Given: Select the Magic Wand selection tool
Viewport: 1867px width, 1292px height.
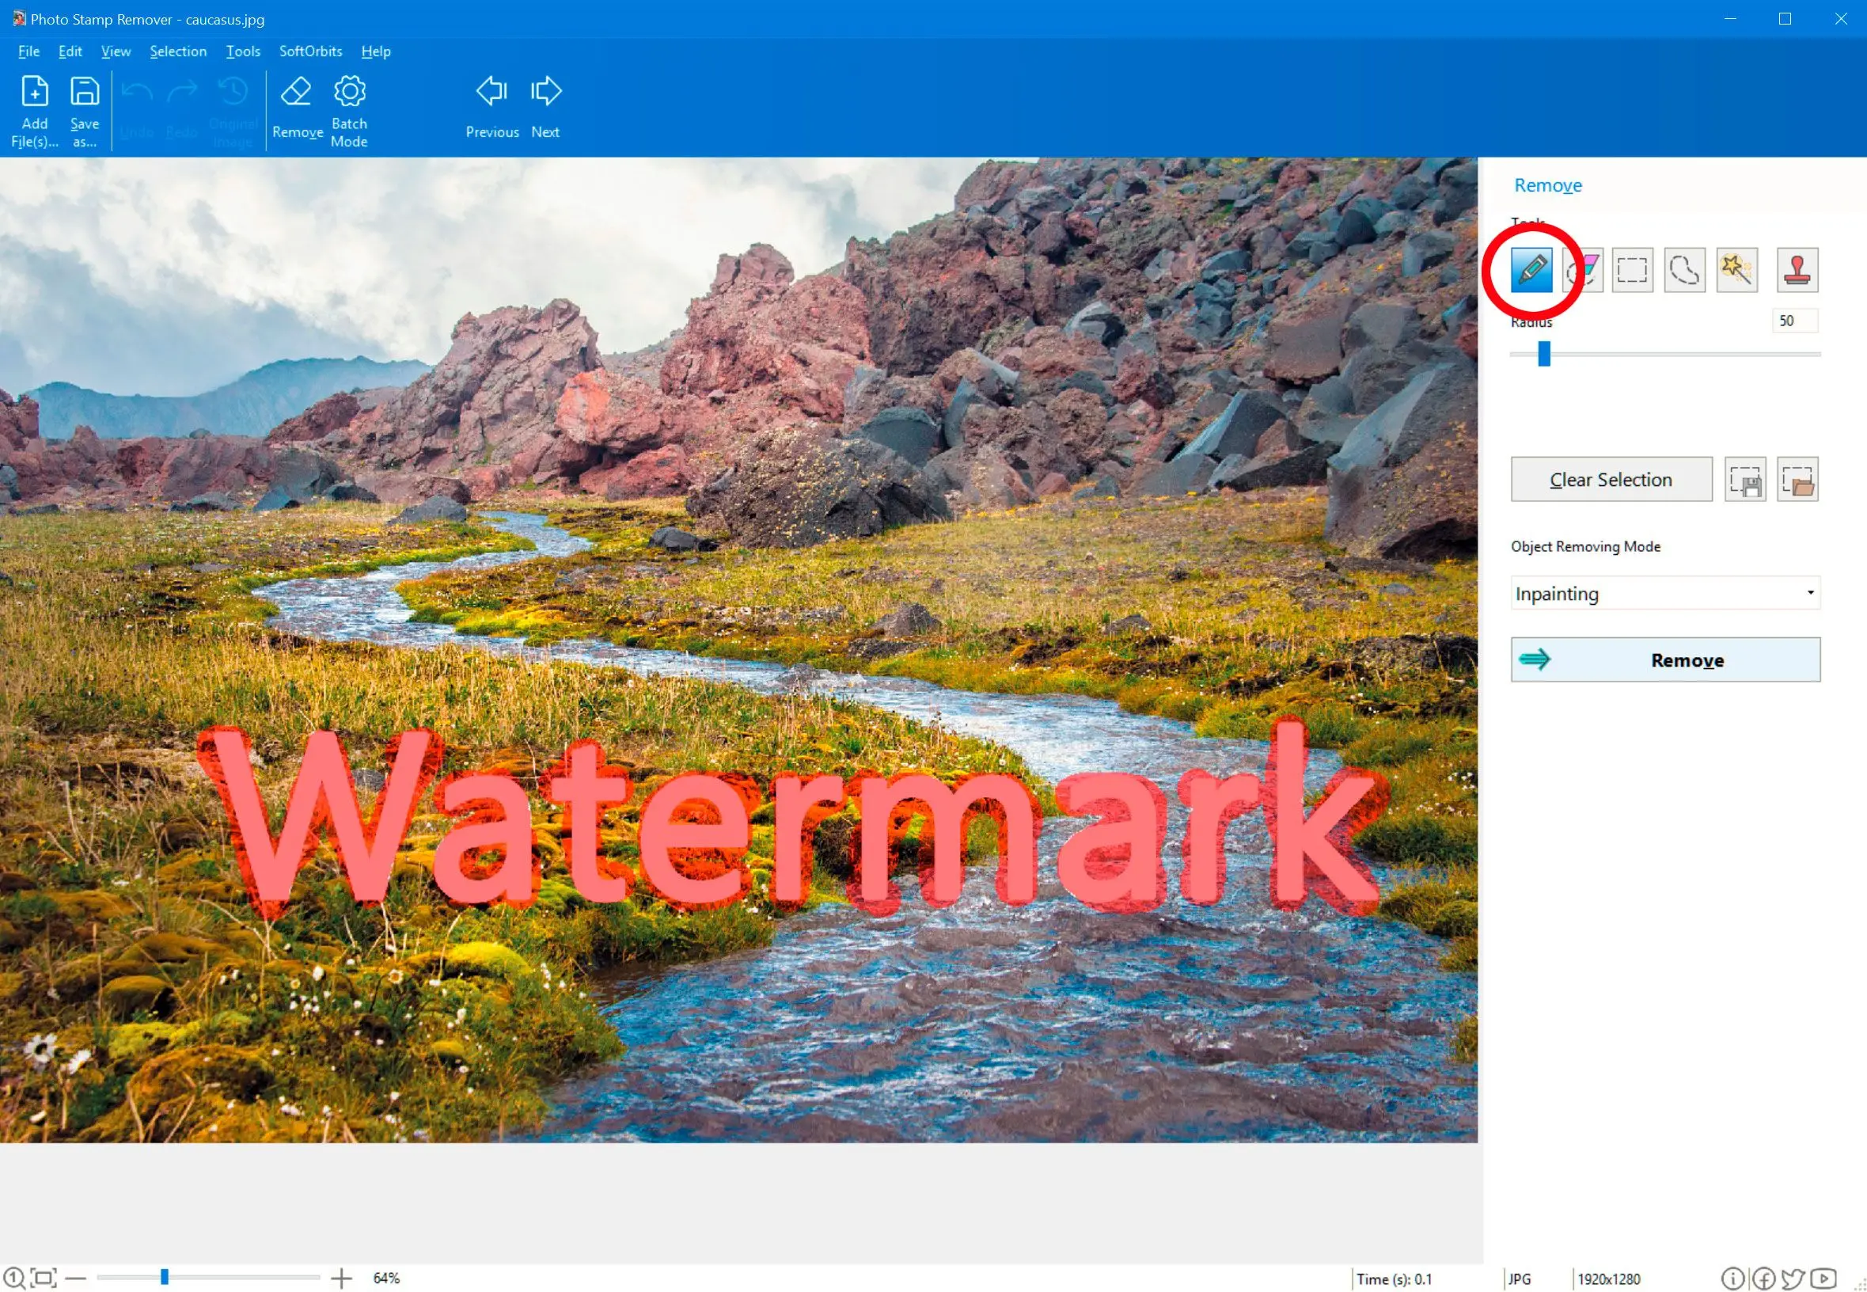Looking at the screenshot, I should pyautogui.click(x=1738, y=270).
